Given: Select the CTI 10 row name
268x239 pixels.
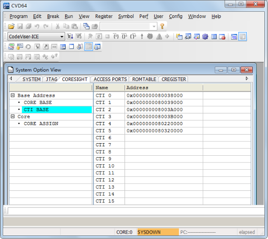Looking at the screenshot, I should tap(105, 166).
